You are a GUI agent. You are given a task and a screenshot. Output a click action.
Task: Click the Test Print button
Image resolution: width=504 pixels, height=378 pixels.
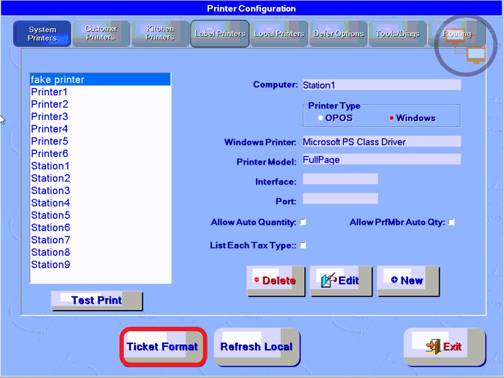pyautogui.click(x=96, y=301)
